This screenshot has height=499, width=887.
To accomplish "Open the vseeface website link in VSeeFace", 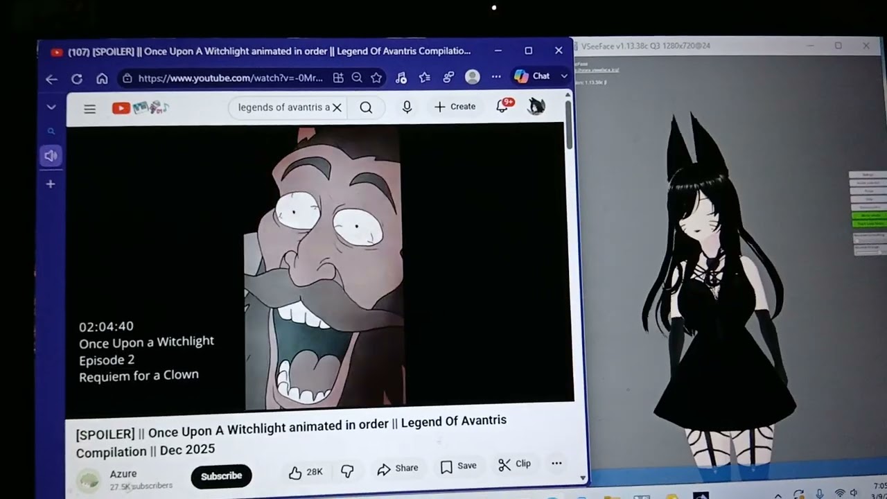I will pyautogui.click(x=597, y=70).
